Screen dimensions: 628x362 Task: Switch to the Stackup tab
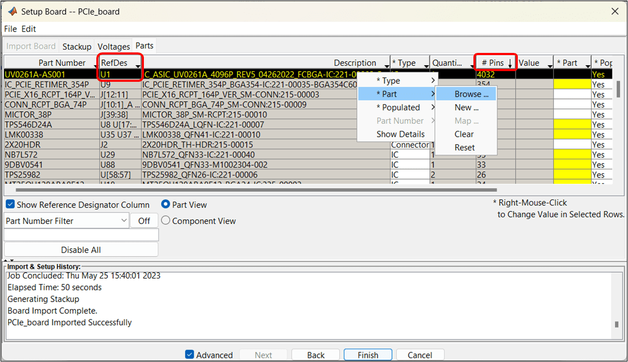click(x=77, y=47)
